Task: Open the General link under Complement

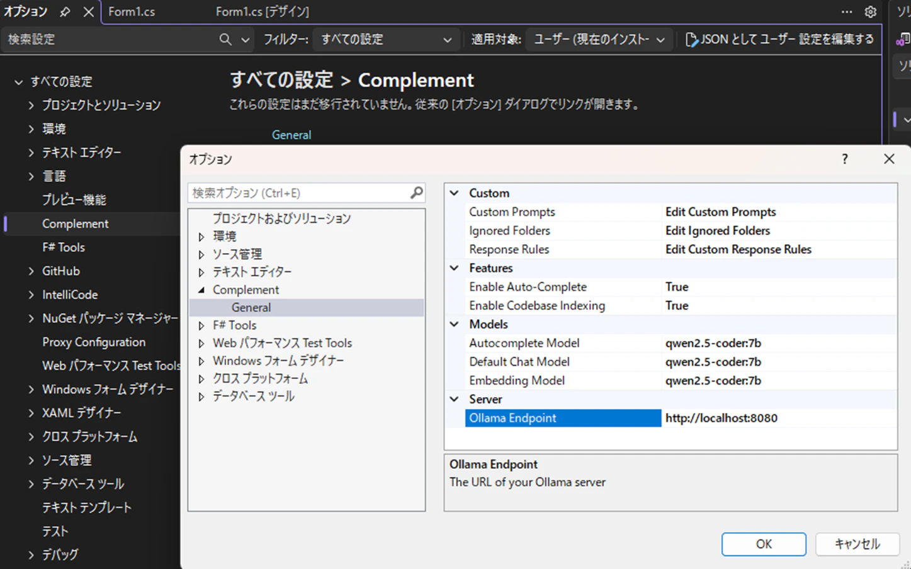Action: click(x=291, y=135)
